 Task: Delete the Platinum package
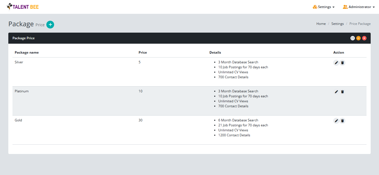click(x=342, y=92)
